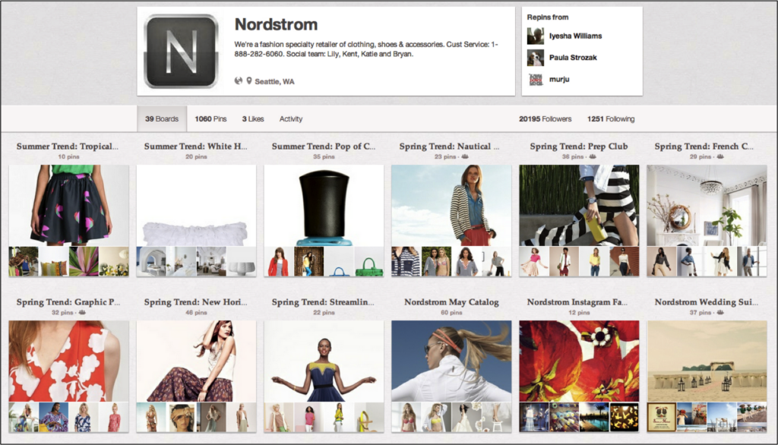The height and width of the screenshot is (445, 778).
Task: Open the globe website icon
Action: [x=239, y=80]
